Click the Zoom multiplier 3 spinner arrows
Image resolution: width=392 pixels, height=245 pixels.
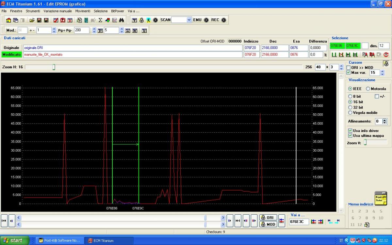point(341,67)
